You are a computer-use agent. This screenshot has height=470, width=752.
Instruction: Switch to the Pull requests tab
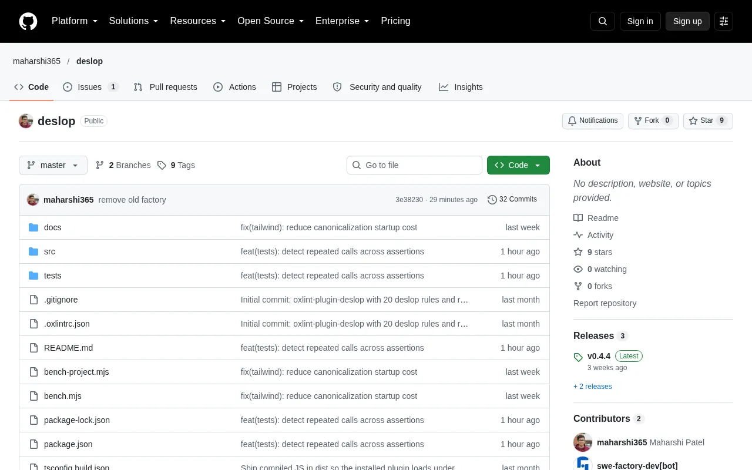click(x=166, y=87)
